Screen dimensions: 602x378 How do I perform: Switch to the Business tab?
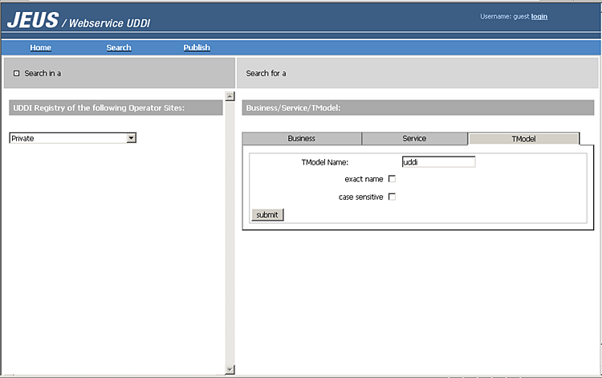302,139
